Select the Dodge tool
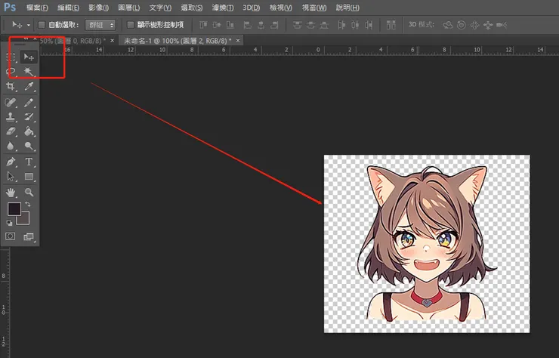The height and width of the screenshot is (358, 559). point(29,146)
